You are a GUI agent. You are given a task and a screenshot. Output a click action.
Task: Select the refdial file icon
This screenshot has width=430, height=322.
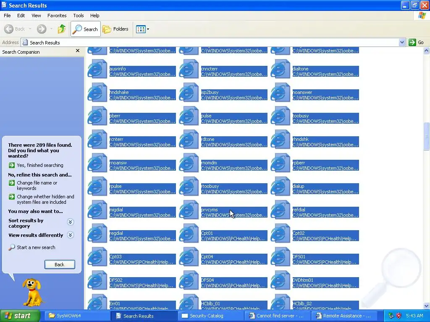click(280, 210)
